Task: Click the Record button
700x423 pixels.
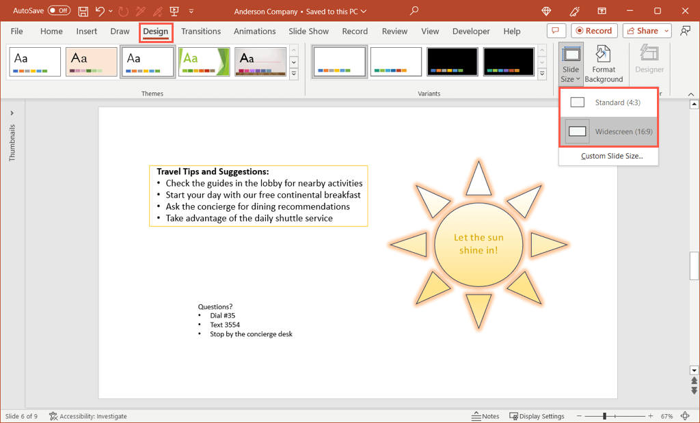Action: click(594, 31)
